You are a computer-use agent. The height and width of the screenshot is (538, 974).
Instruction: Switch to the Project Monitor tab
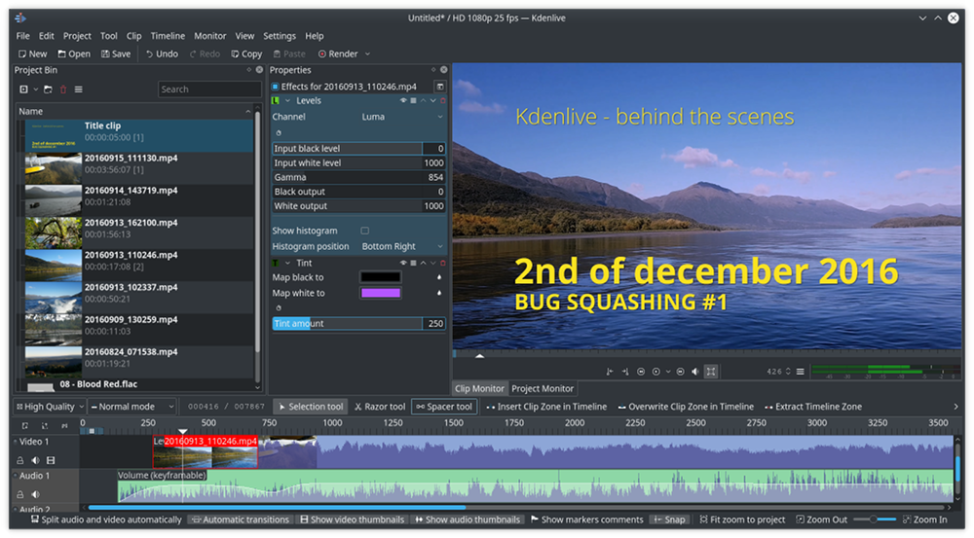(543, 388)
